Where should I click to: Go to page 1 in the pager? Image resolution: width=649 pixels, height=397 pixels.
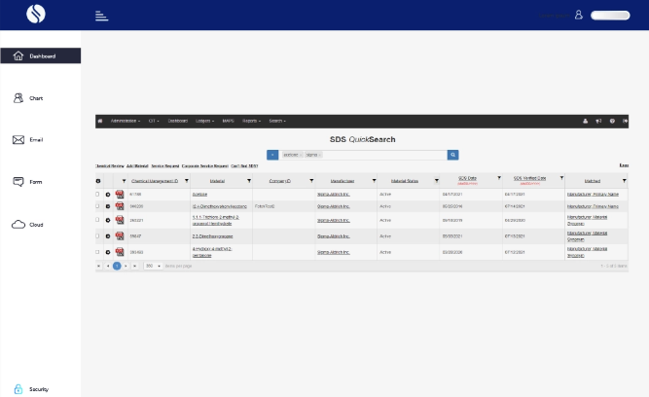point(117,266)
